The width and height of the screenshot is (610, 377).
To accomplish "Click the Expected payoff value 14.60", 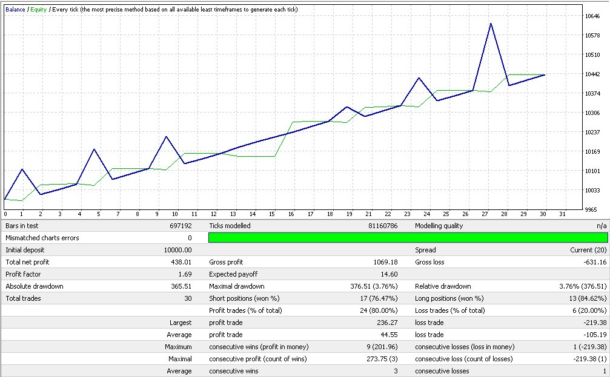I will click(389, 274).
